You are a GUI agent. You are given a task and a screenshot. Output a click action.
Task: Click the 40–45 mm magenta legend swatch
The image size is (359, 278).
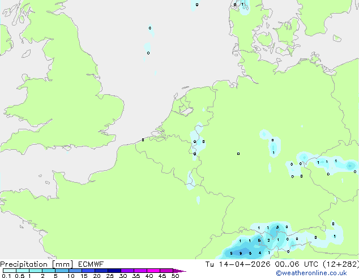click(153, 271)
